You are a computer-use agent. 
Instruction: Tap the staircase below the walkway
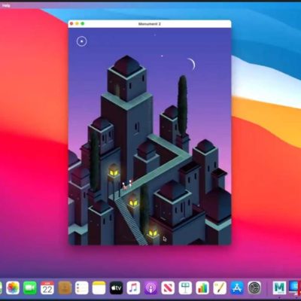coord(130,220)
